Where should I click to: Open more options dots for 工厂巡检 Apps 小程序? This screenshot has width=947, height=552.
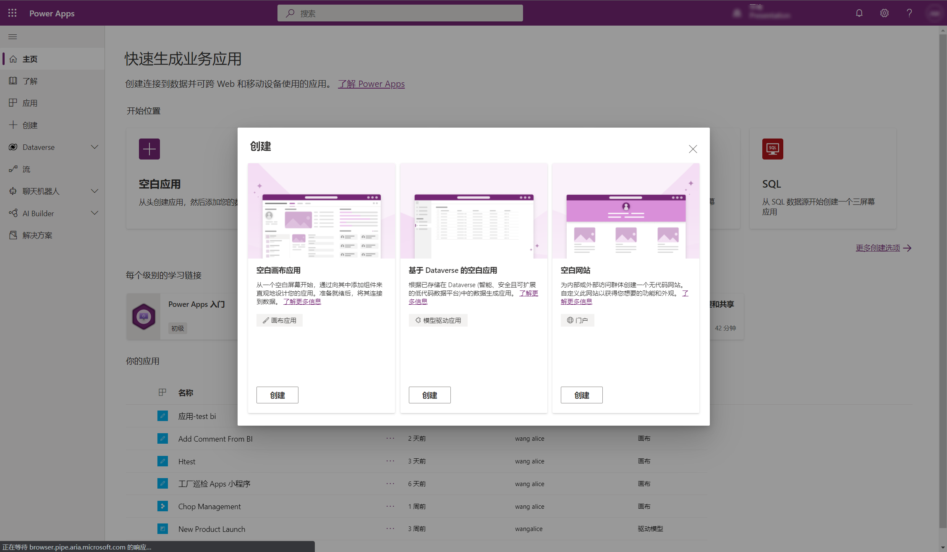pyautogui.click(x=390, y=484)
